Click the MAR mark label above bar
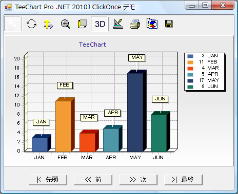The height and width of the screenshot is (194, 238). click(89, 118)
